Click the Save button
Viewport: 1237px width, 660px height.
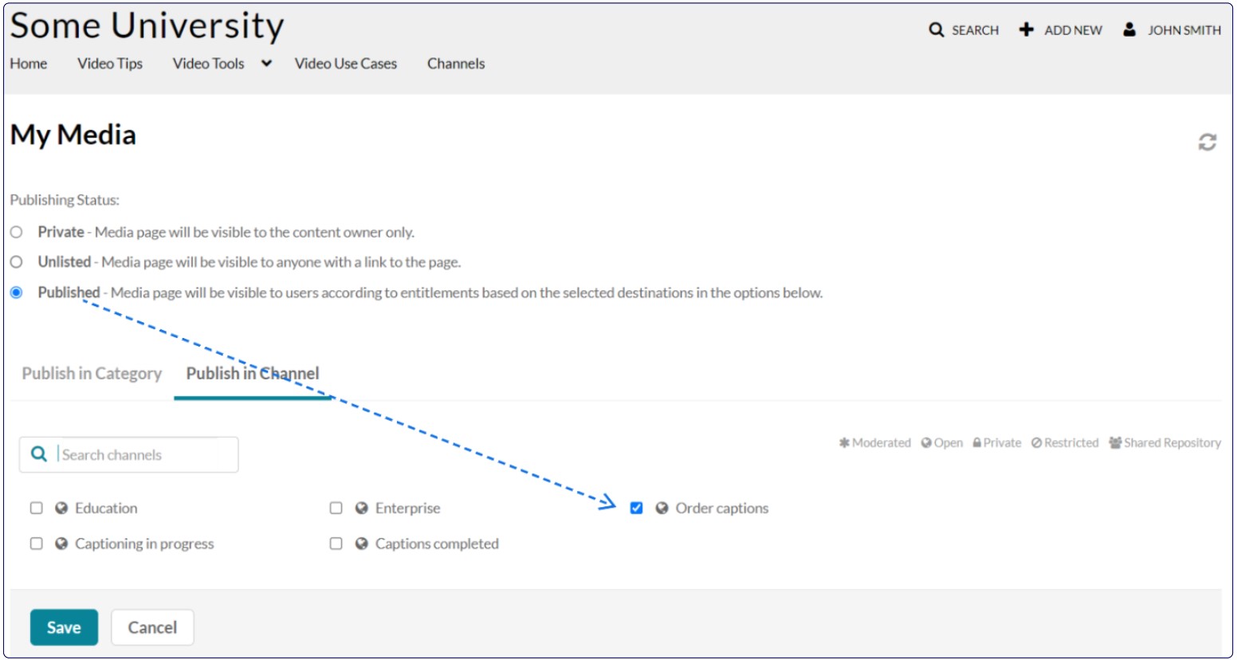pyautogui.click(x=64, y=627)
